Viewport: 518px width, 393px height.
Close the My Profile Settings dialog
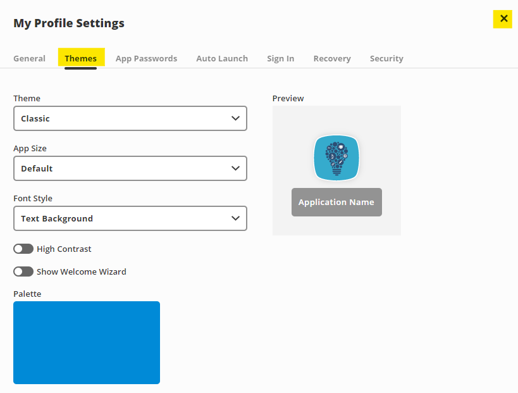coord(503,19)
